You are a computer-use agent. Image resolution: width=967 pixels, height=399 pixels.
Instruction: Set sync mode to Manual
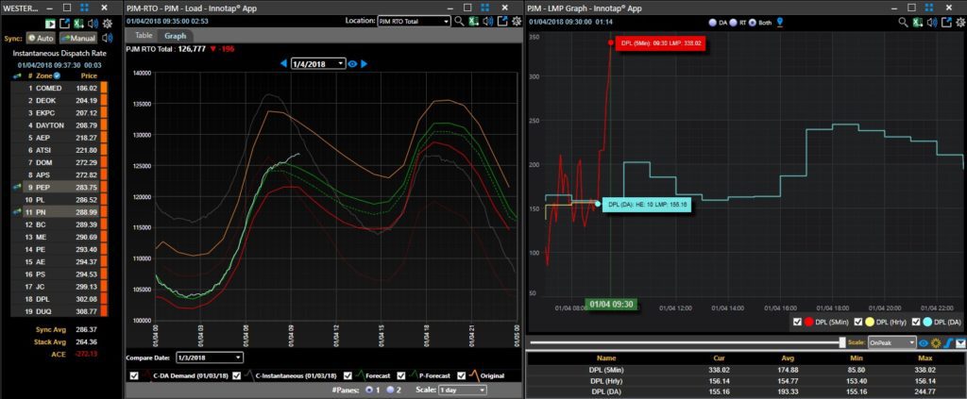click(x=79, y=38)
